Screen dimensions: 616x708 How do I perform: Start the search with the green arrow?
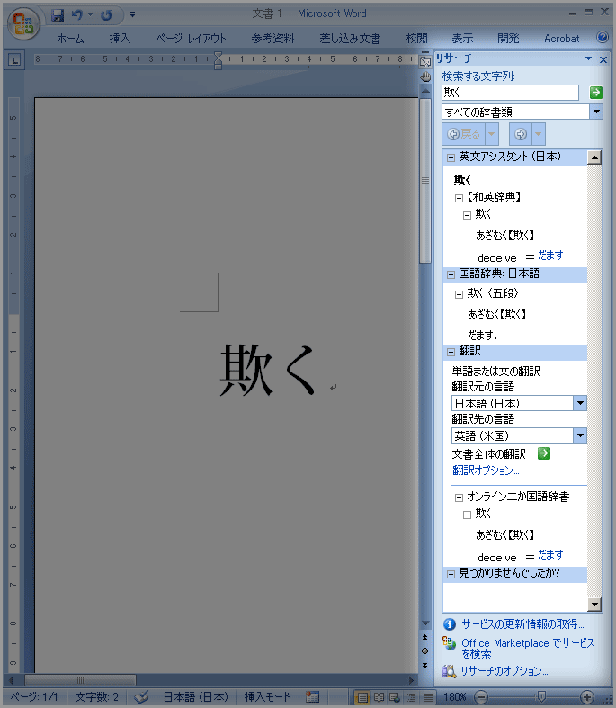point(595,93)
